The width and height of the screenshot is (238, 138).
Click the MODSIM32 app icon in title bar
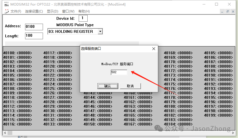(6, 4)
